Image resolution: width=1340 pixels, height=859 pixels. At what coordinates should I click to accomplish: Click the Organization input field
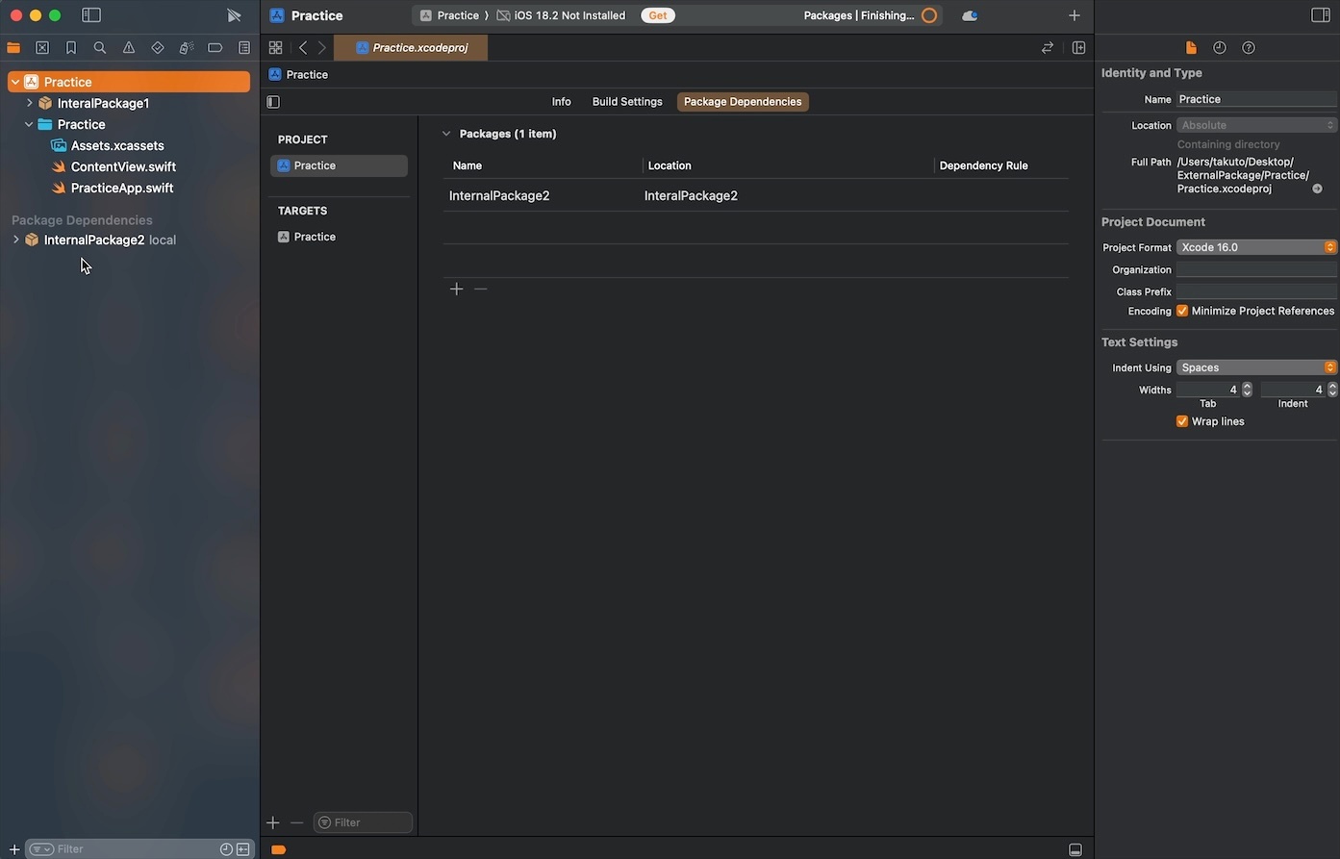coord(1256,269)
